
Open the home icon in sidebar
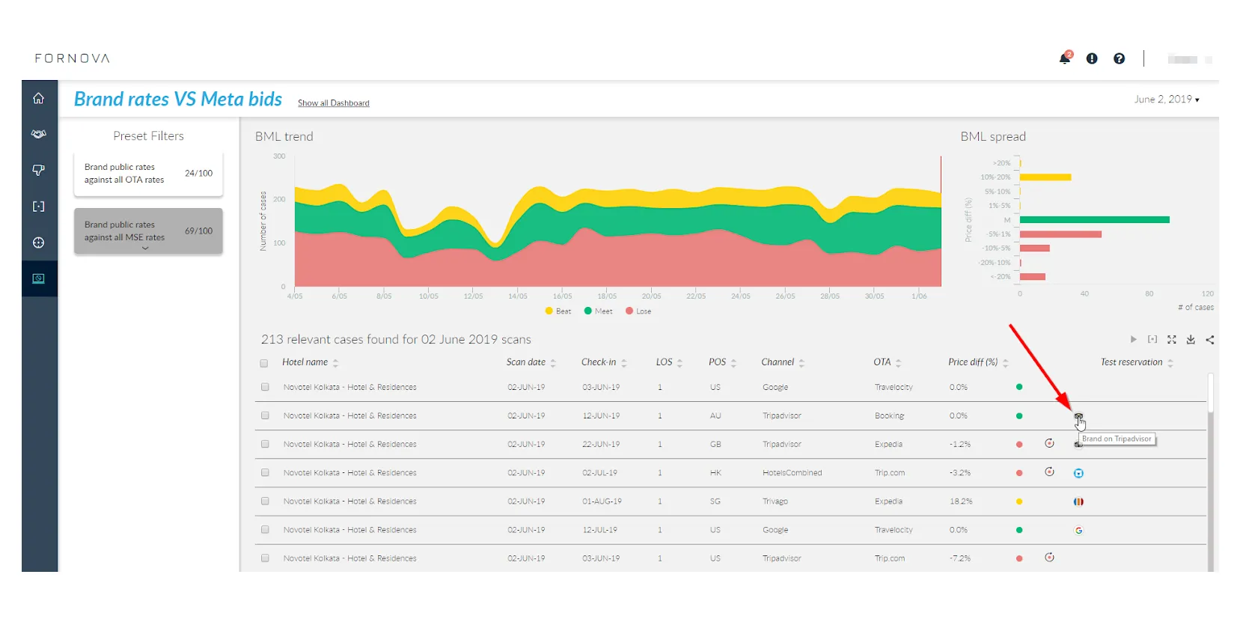39,98
